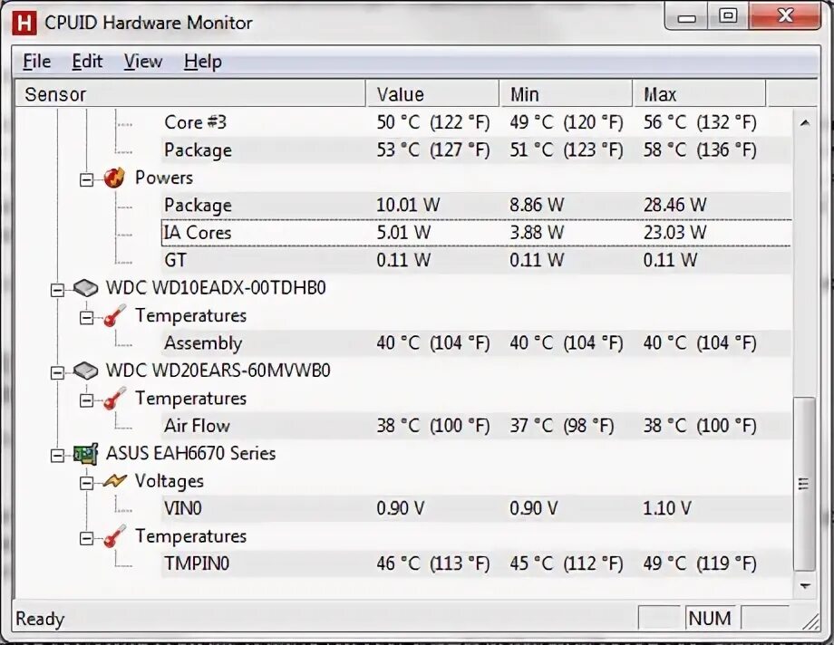Collapse Temperatures under ASUS EAH6670
834x645 pixels.
[x=86, y=539]
